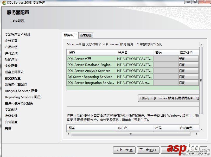This screenshot has height=157, width=211.
Task: Click 安装类型 step in sidebar
Action: (11, 41)
